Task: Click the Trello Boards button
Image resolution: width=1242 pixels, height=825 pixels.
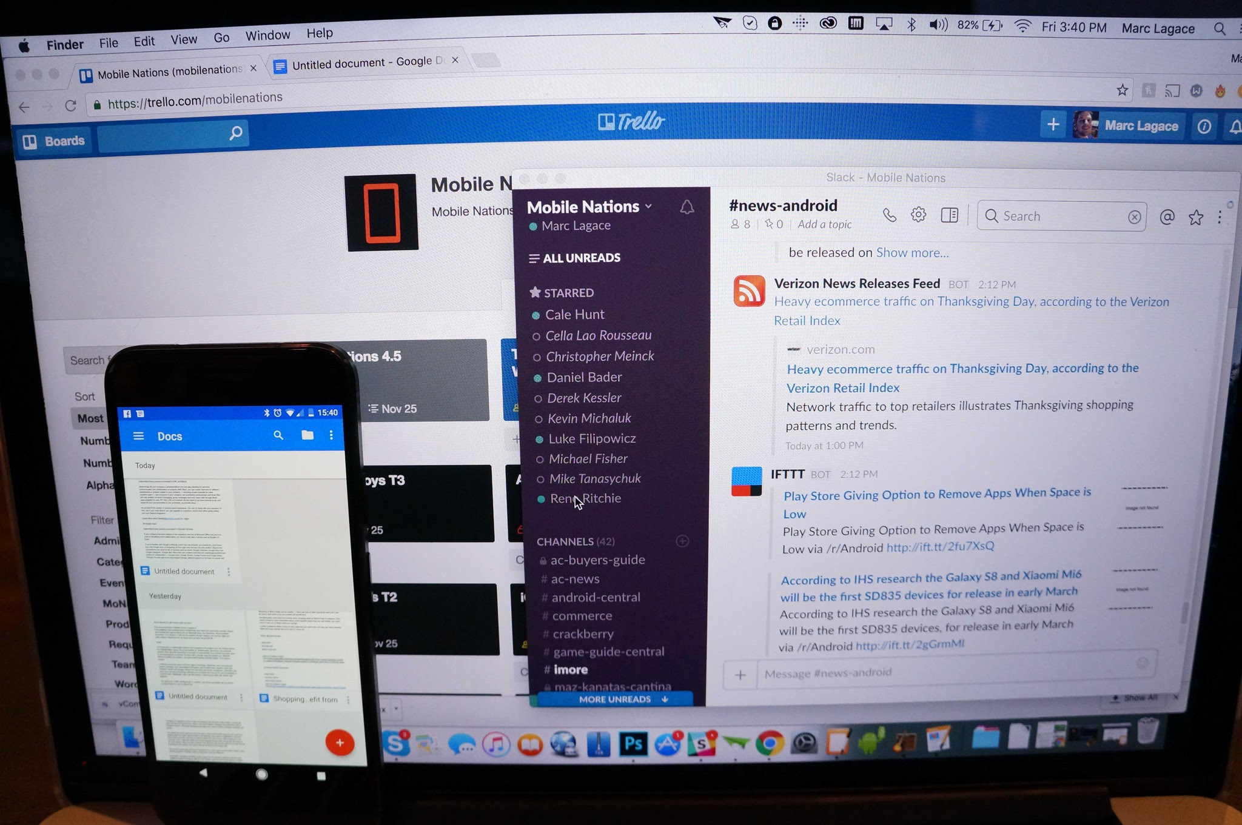Action: 54,141
